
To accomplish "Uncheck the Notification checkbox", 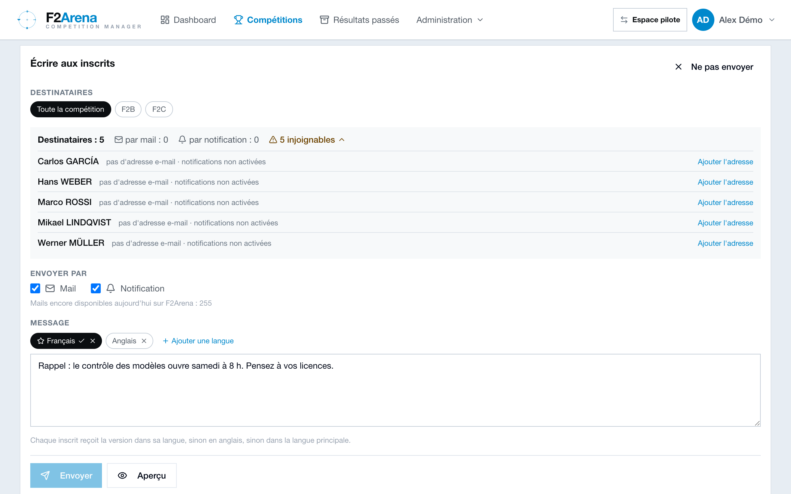I will [x=96, y=288].
